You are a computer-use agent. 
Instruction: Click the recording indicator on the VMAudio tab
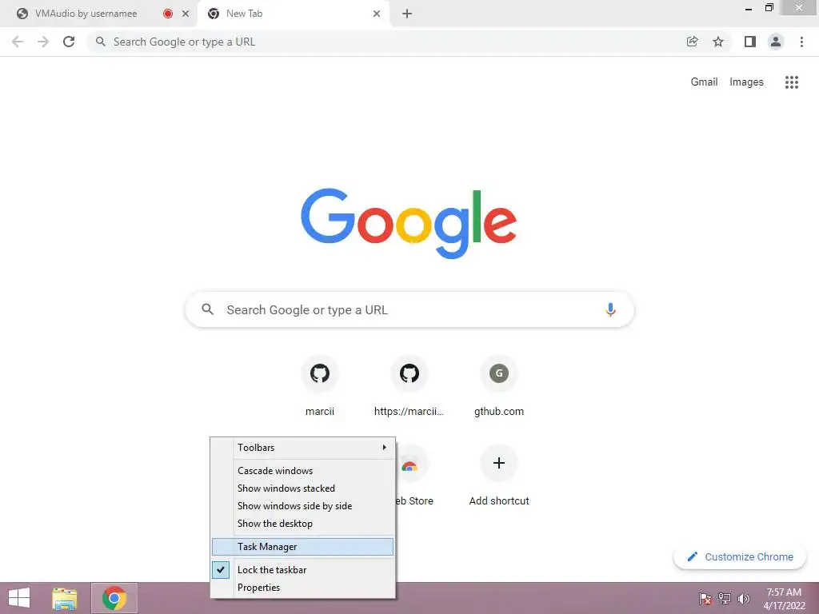pyautogui.click(x=168, y=14)
